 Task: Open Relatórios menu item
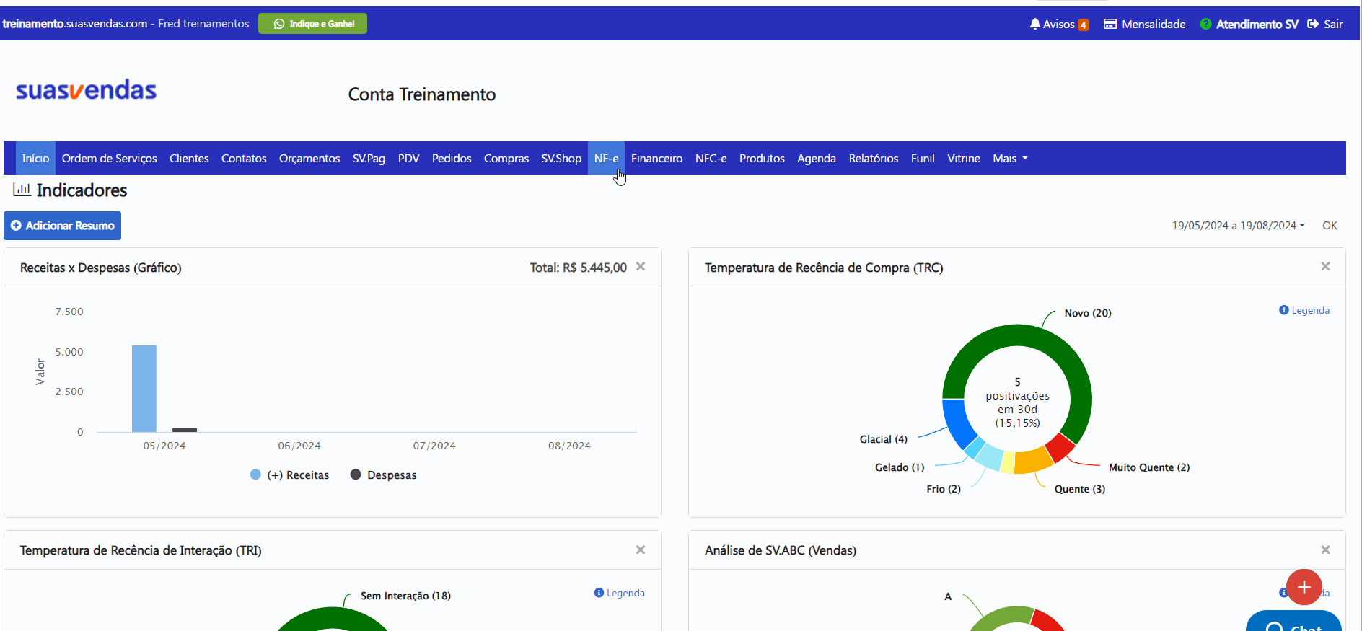[874, 158]
